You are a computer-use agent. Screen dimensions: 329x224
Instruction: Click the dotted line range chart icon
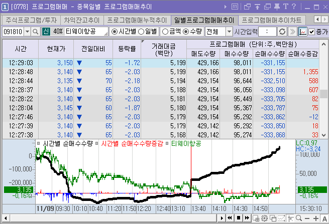click(282, 218)
